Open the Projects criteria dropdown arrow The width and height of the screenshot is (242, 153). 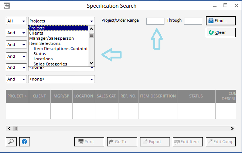click(x=92, y=21)
